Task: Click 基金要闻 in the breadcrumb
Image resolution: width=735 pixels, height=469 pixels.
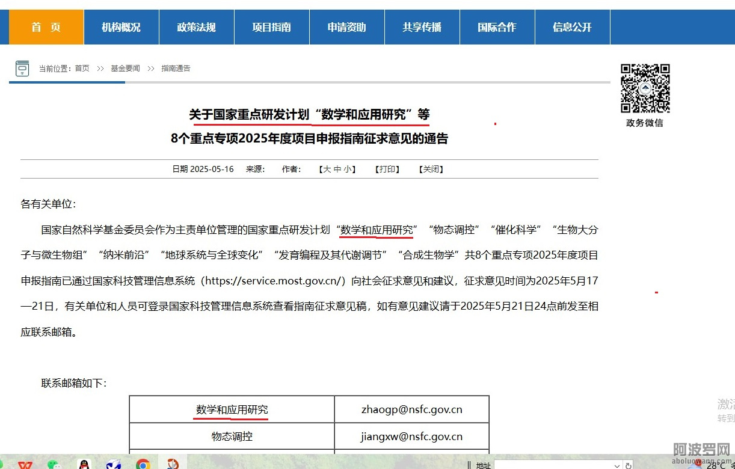Action: click(x=125, y=69)
